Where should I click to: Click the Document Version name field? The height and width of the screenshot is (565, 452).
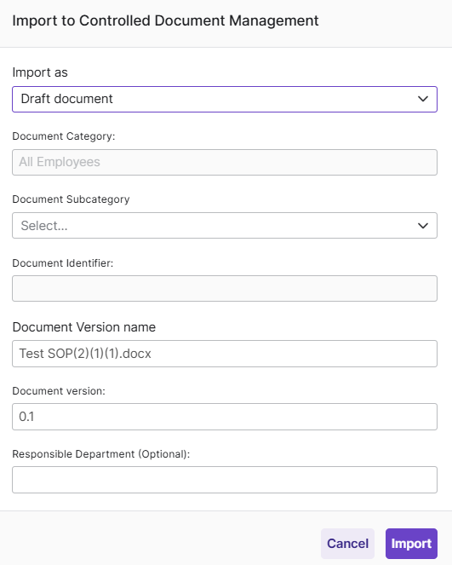tap(225, 354)
